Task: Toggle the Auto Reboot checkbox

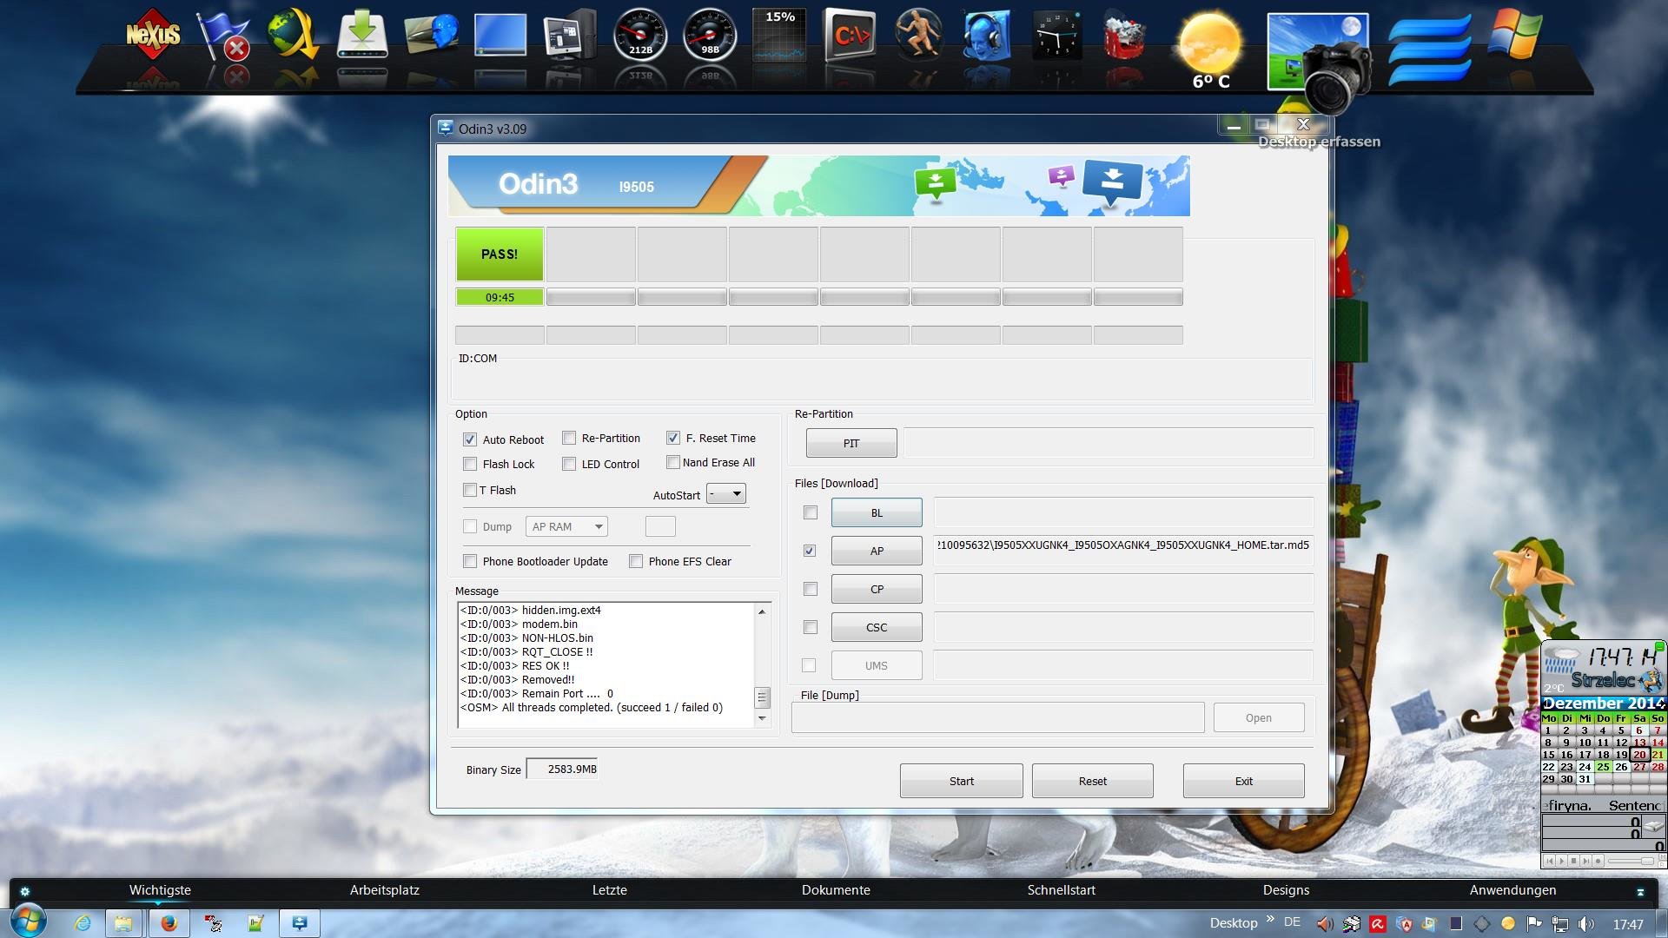Action: click(470, 439)
